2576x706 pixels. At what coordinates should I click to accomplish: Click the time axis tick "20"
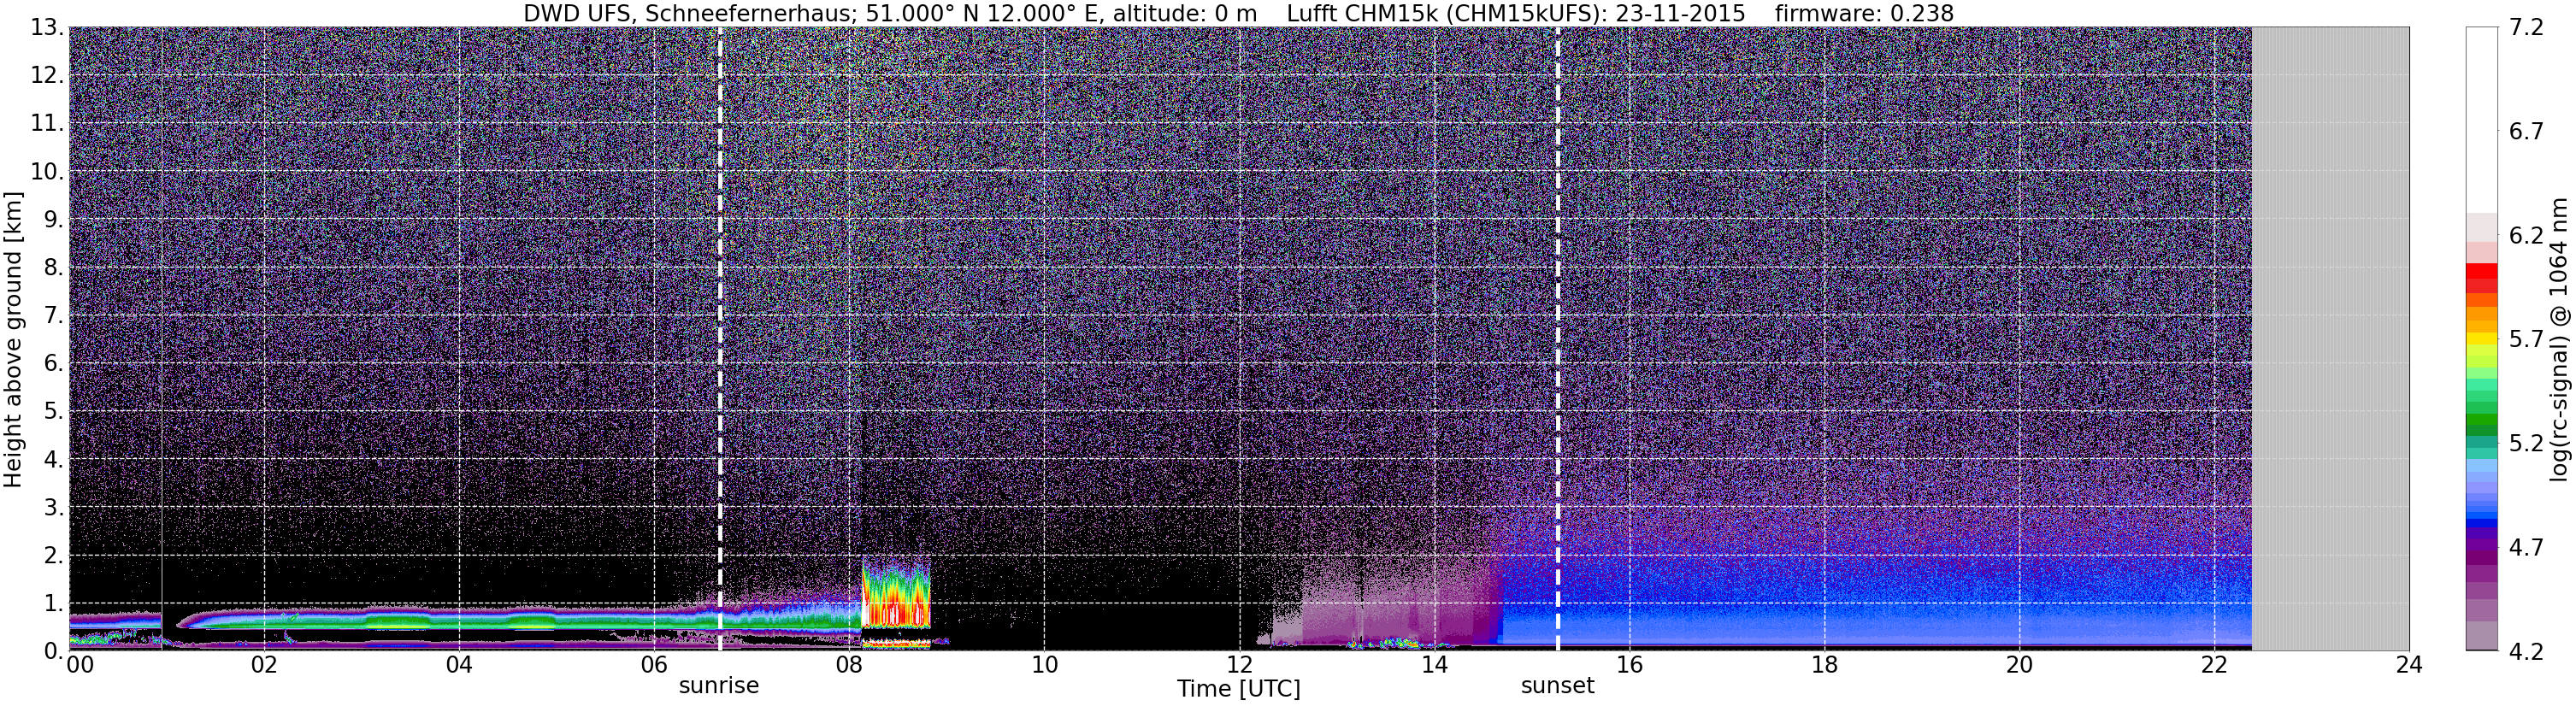[x=2019, y=665]
